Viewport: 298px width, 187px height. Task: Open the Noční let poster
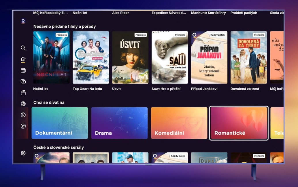pyautogui.click(x=51, y=58)
